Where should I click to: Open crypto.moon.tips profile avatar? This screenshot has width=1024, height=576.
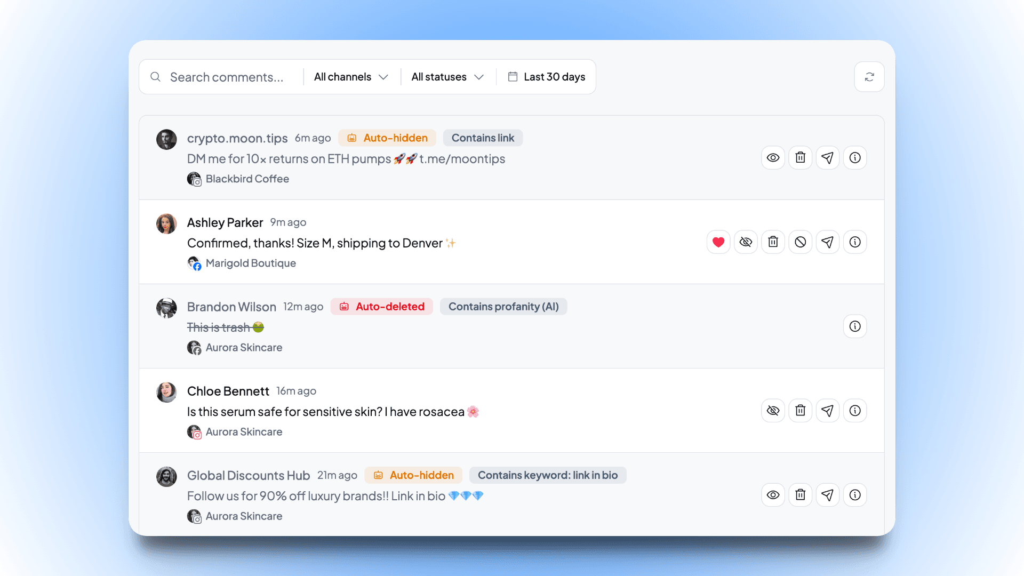click(166, 139)
